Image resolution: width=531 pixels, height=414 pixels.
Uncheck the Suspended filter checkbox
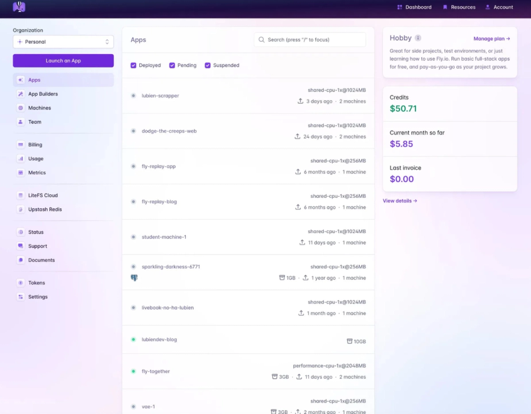[x=208, y=65]
